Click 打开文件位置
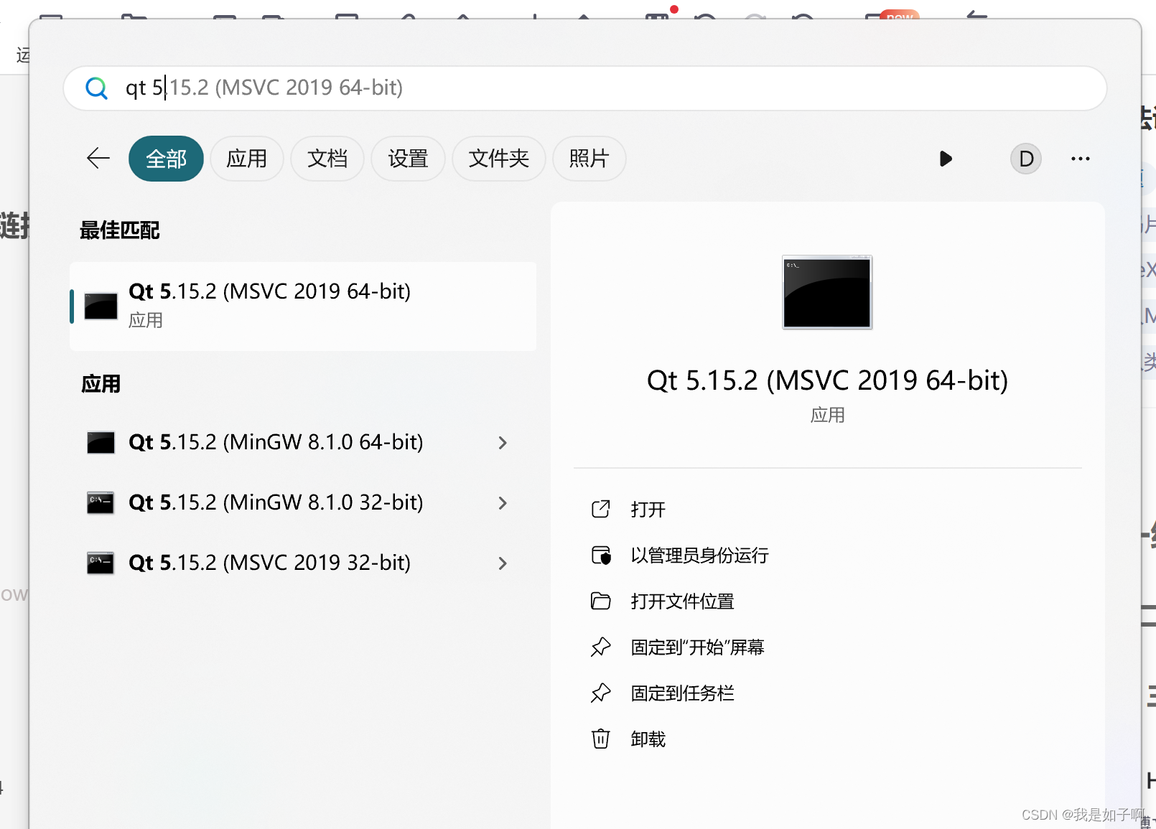This screenshot has height=829, width=1156. 683,601
